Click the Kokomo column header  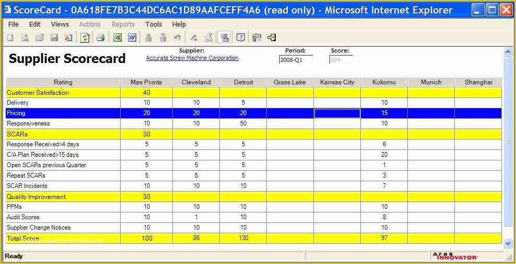coord(384,82)
